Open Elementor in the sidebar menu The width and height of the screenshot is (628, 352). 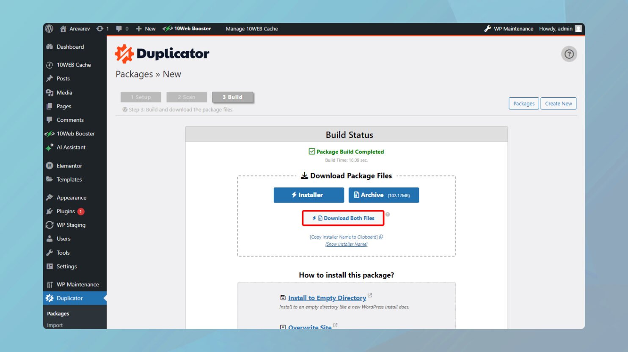(x=69, y=166)
